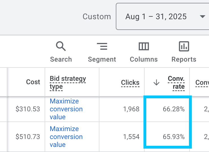Open the Columns icon to modify columns

144,46
